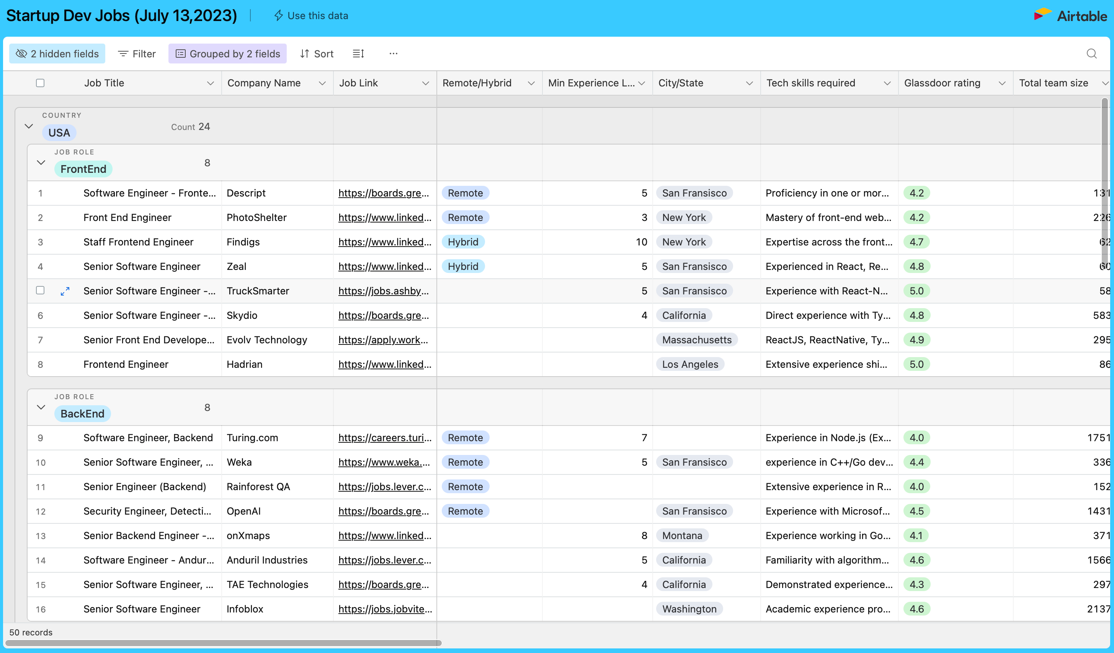Open the row height icon
This screenshot has width=1114, height=653.
pos(358,54)
